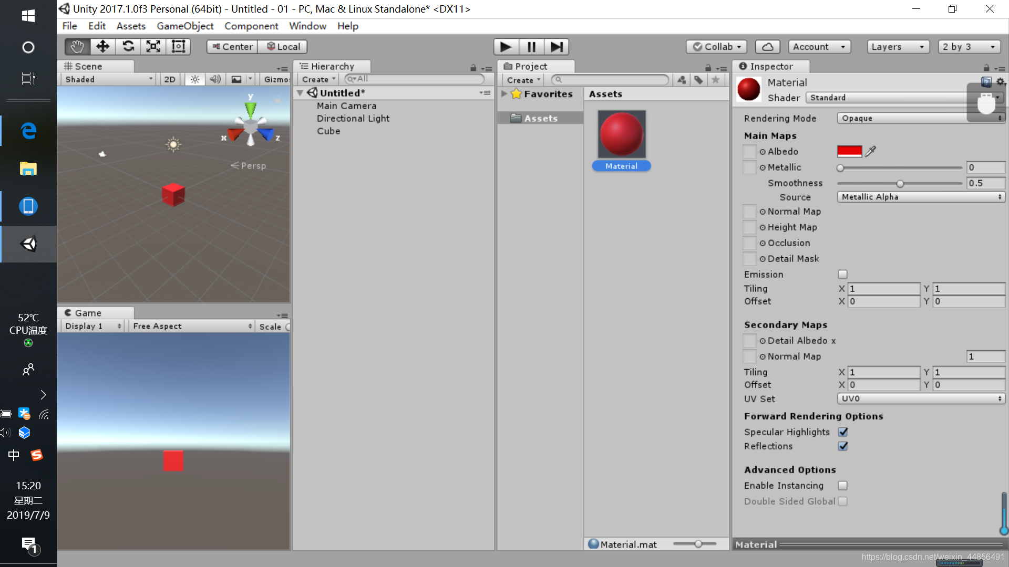
Task: Select the Hand tool in the toolbar
Action: [77, 47]
